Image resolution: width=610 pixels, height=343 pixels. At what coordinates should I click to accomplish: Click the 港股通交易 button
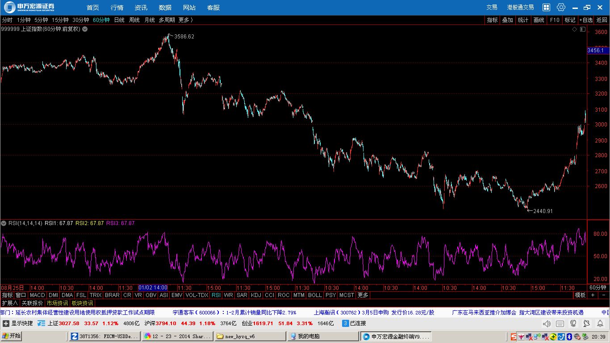(520, 8)
